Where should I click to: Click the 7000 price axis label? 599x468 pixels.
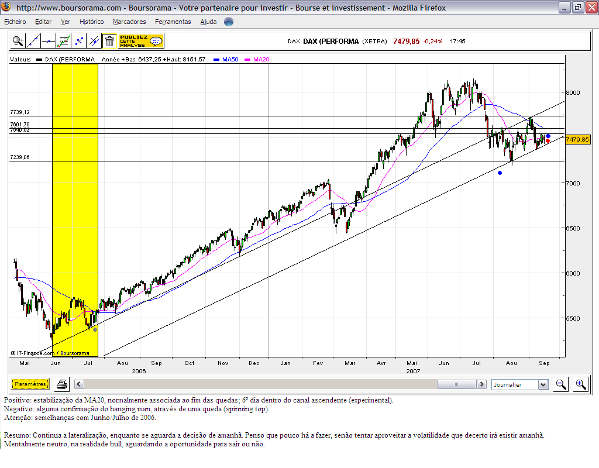573,183
